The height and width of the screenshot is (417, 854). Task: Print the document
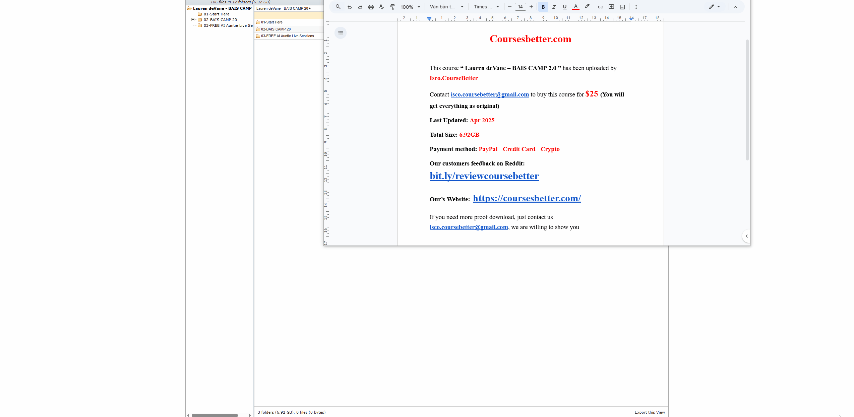click(371, 7)
